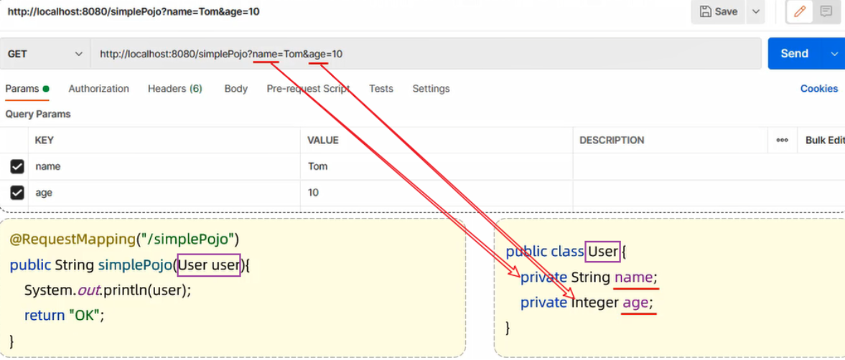
Task: Click the Save button
Action: (x=718, y=12)
